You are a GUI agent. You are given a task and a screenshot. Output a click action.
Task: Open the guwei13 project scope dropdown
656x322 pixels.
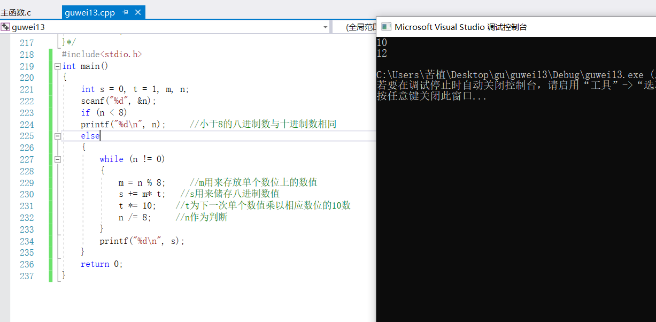326,27
